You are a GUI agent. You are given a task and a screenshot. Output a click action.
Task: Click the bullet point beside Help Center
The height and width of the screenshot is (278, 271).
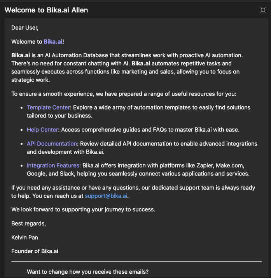point(21,130)
